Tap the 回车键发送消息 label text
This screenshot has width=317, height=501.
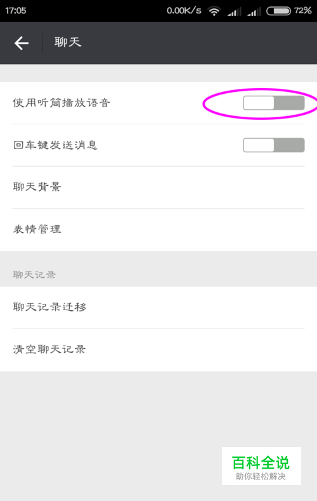point(55,145)
